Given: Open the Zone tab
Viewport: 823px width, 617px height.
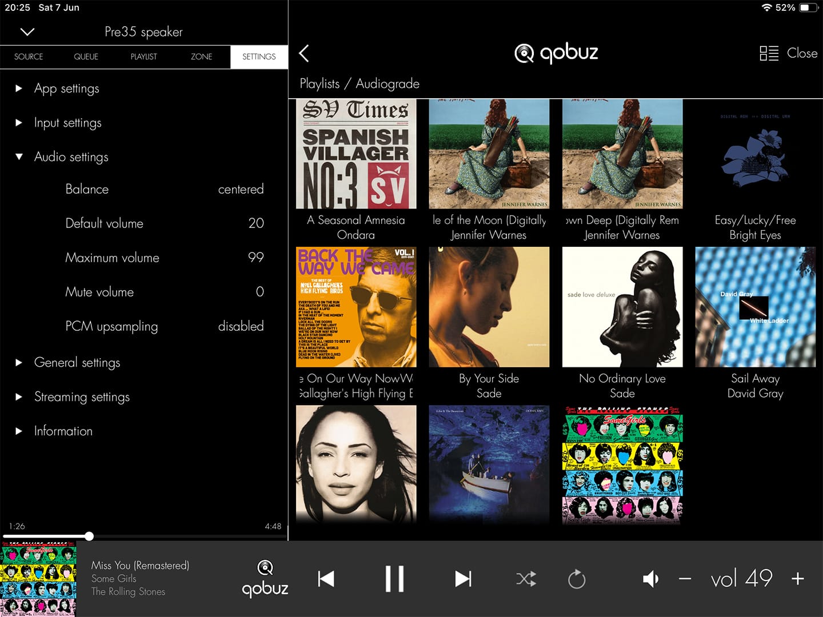Looking at the screenshot, I should tap(201, 57).
